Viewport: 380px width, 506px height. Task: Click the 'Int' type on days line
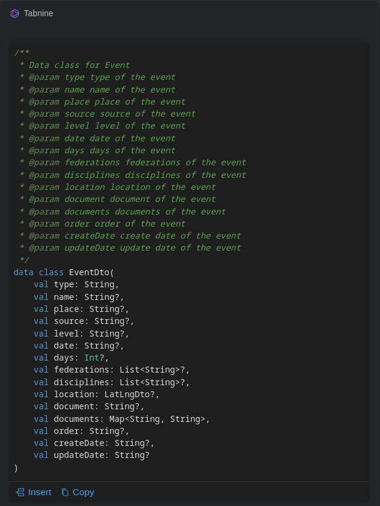(91, 358)
